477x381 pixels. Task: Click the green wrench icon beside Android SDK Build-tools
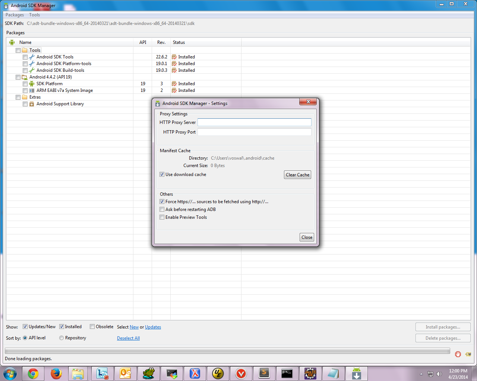click(32, 70)
